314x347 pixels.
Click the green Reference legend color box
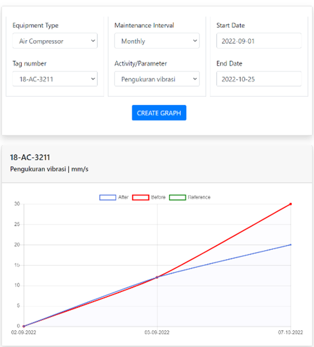178,197
